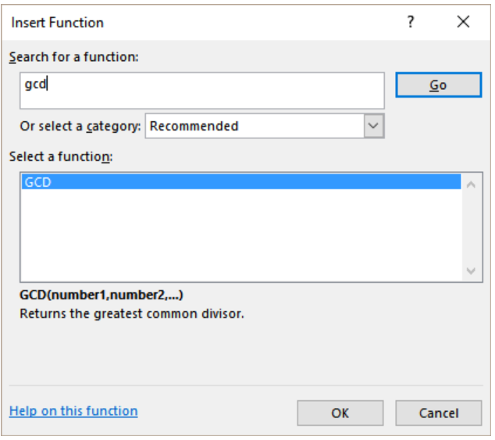This screenshot has height=440, width=495.
Task: Click the "Or select a category" label
Action: coord(80,127)
